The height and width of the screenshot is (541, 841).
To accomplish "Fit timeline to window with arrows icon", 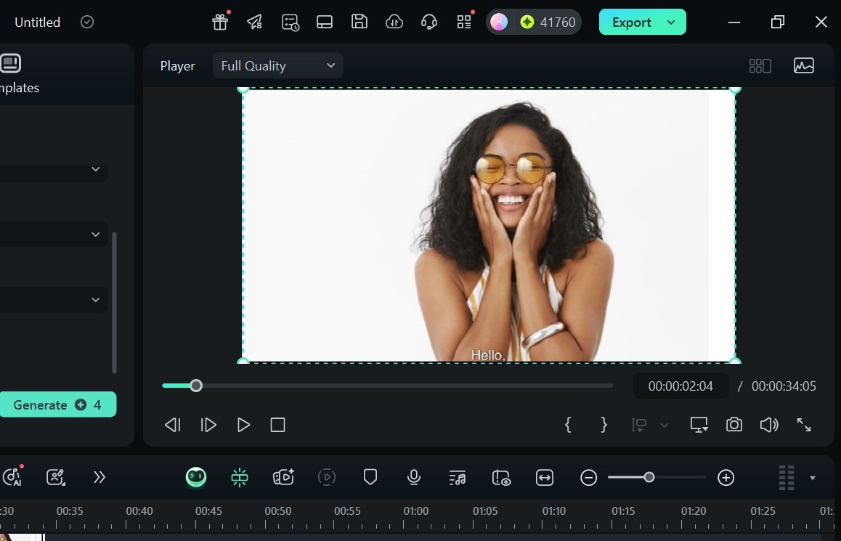I will [x=545, y=477].
